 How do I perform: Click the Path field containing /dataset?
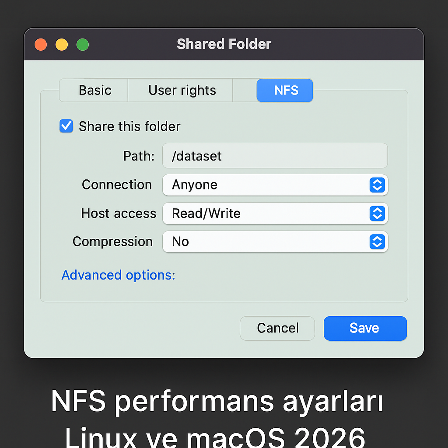[275, 156]
